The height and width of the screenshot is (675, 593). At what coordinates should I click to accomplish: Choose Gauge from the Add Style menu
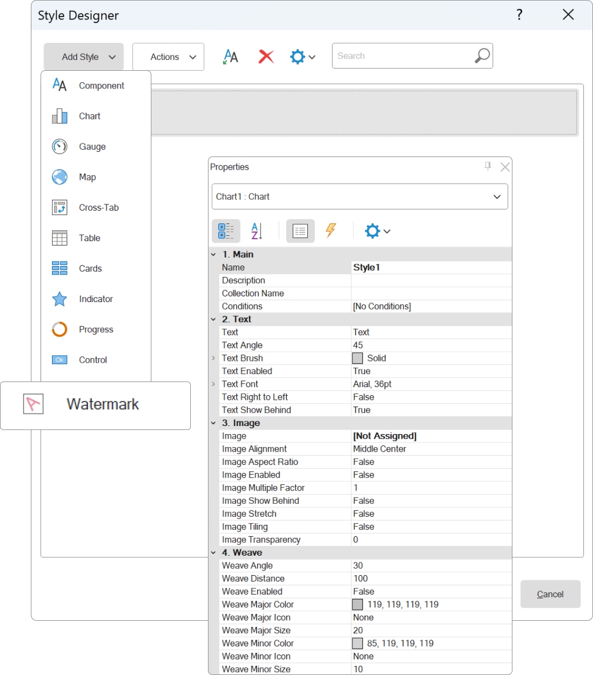click(92, 147)
